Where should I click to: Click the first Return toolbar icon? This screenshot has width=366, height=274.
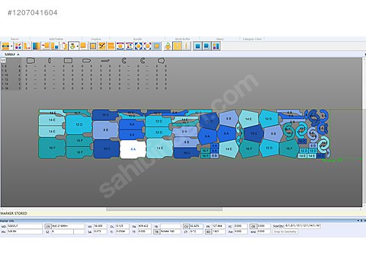click(5, 46)
